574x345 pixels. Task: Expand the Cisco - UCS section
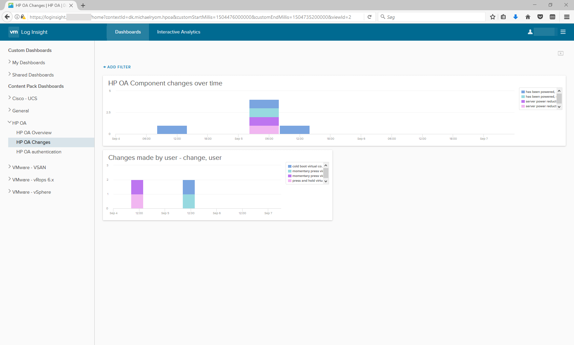coord(10,98)
